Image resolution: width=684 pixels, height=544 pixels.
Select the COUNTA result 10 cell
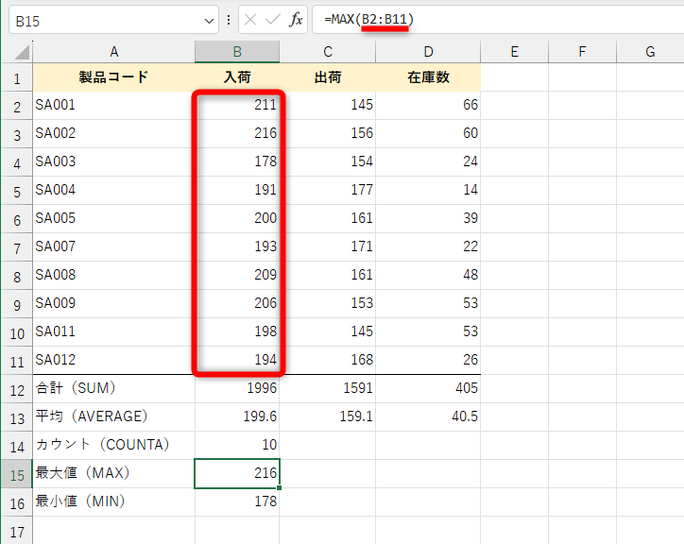(x=237, y=445)
